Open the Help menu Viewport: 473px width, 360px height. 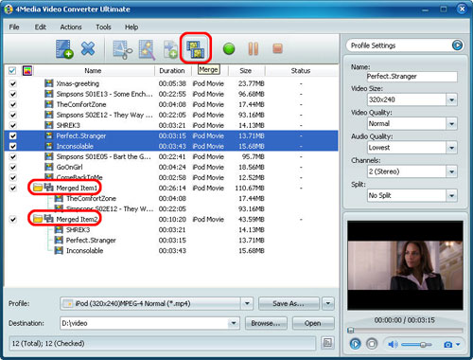pyautogui.click(x=131, y=27)
